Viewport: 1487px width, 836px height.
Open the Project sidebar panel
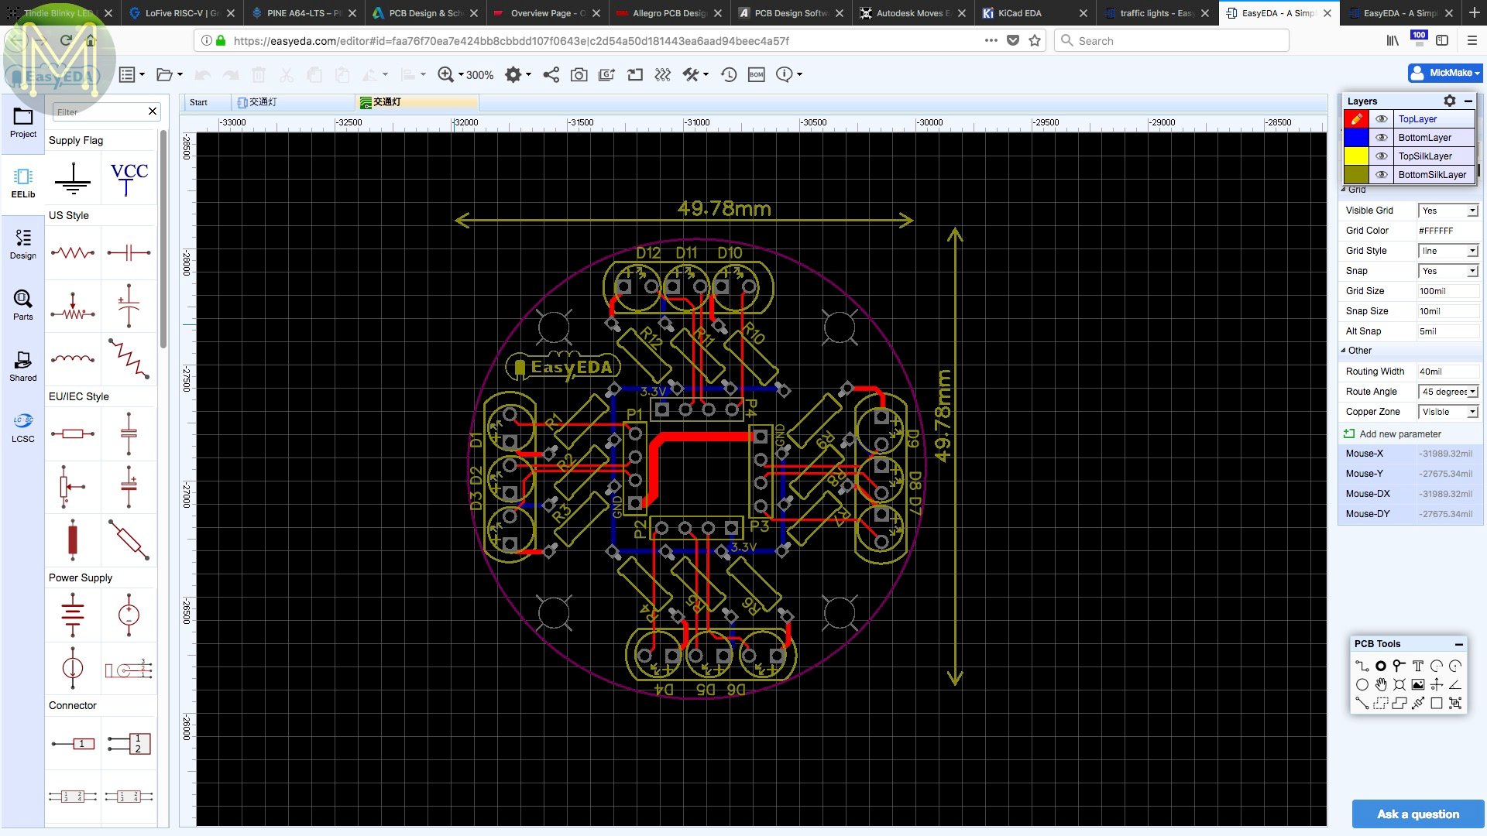23,122
